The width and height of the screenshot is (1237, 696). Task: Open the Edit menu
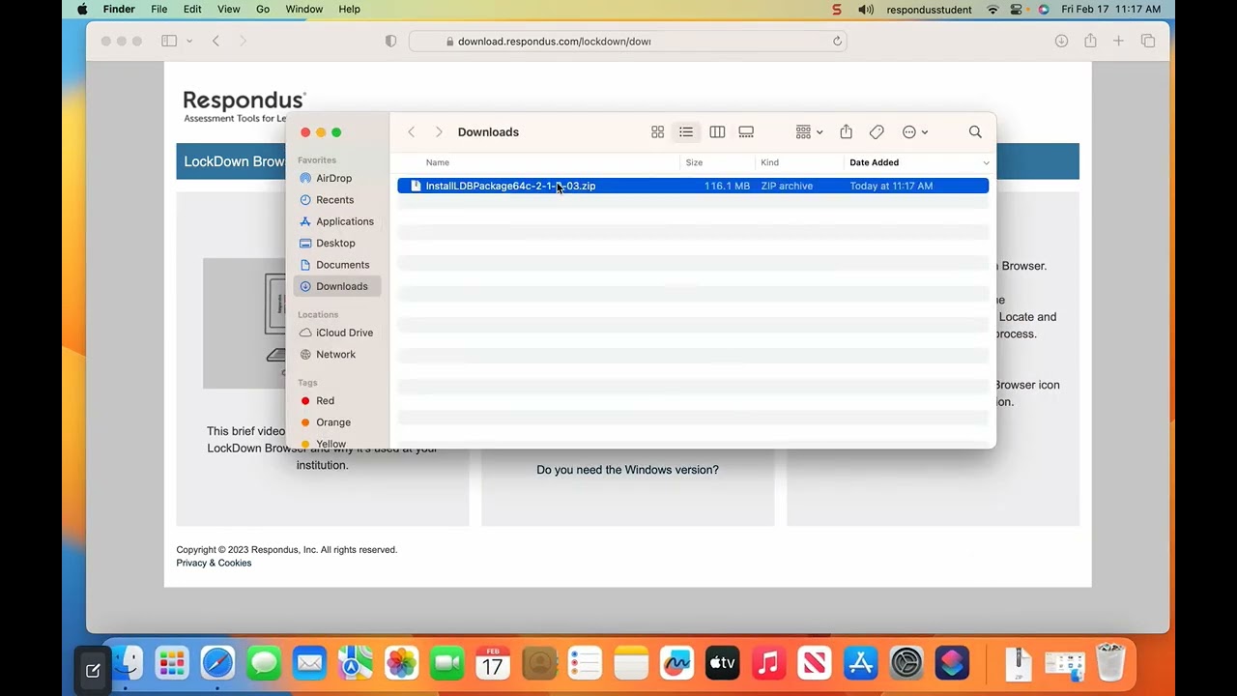coord(192,10)
